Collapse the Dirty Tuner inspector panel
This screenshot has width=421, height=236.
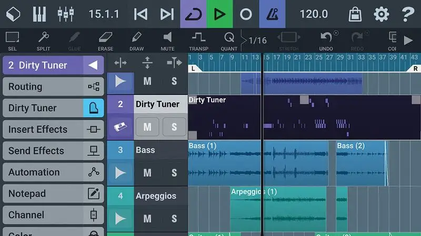point(93,65)
